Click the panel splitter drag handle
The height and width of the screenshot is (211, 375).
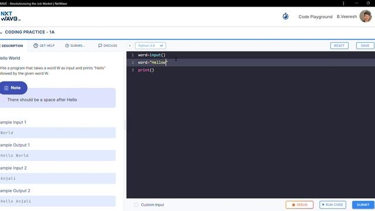(125, 125)
